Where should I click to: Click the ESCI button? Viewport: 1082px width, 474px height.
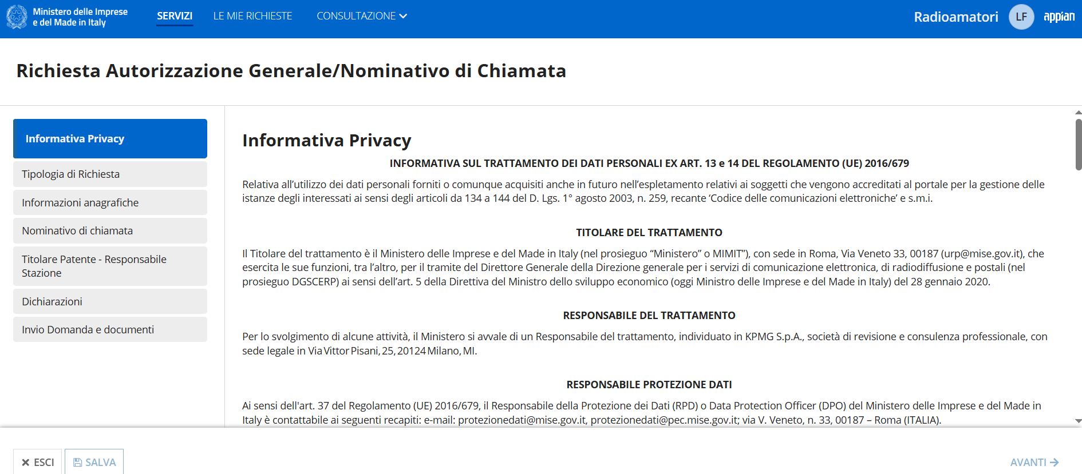[x=38, y=462]
